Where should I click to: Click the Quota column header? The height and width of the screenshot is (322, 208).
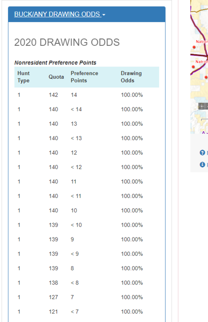click(x=56, y=77)
